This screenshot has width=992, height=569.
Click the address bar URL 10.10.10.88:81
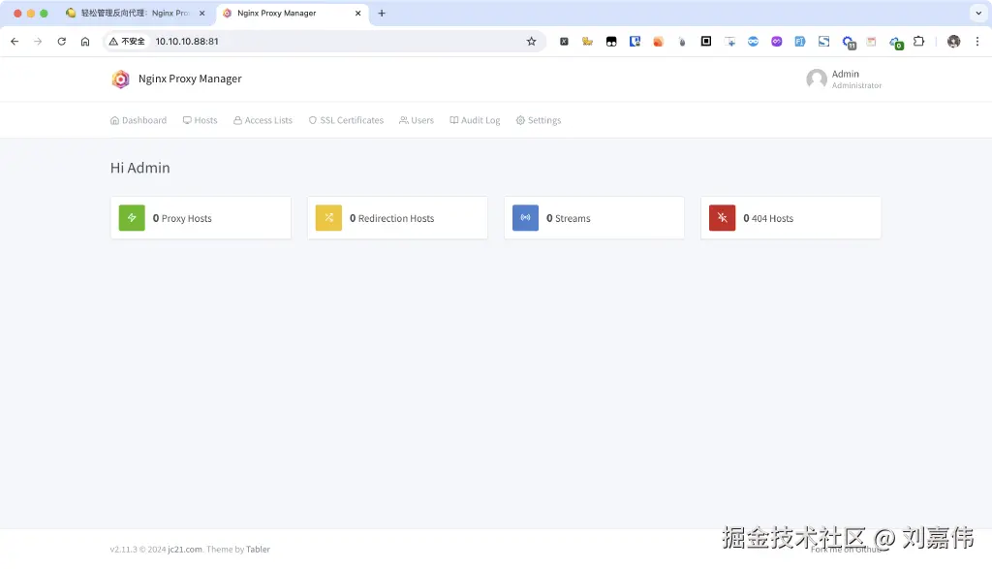[187, 41]
